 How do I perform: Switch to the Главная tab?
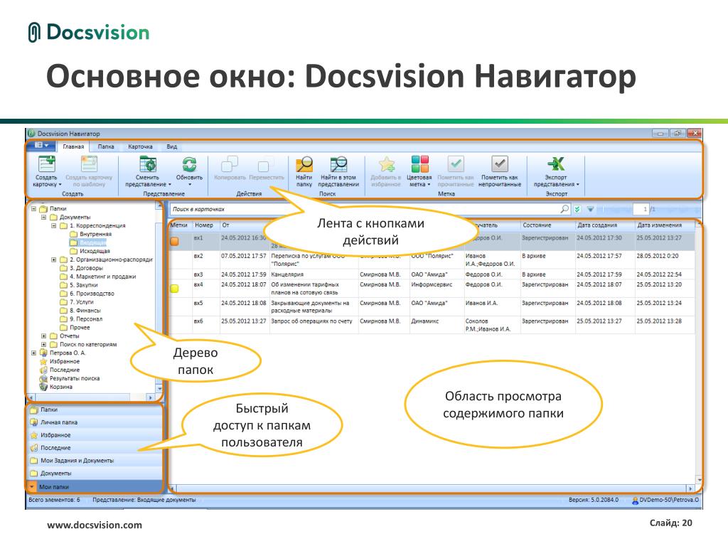(x=73, y=146)
